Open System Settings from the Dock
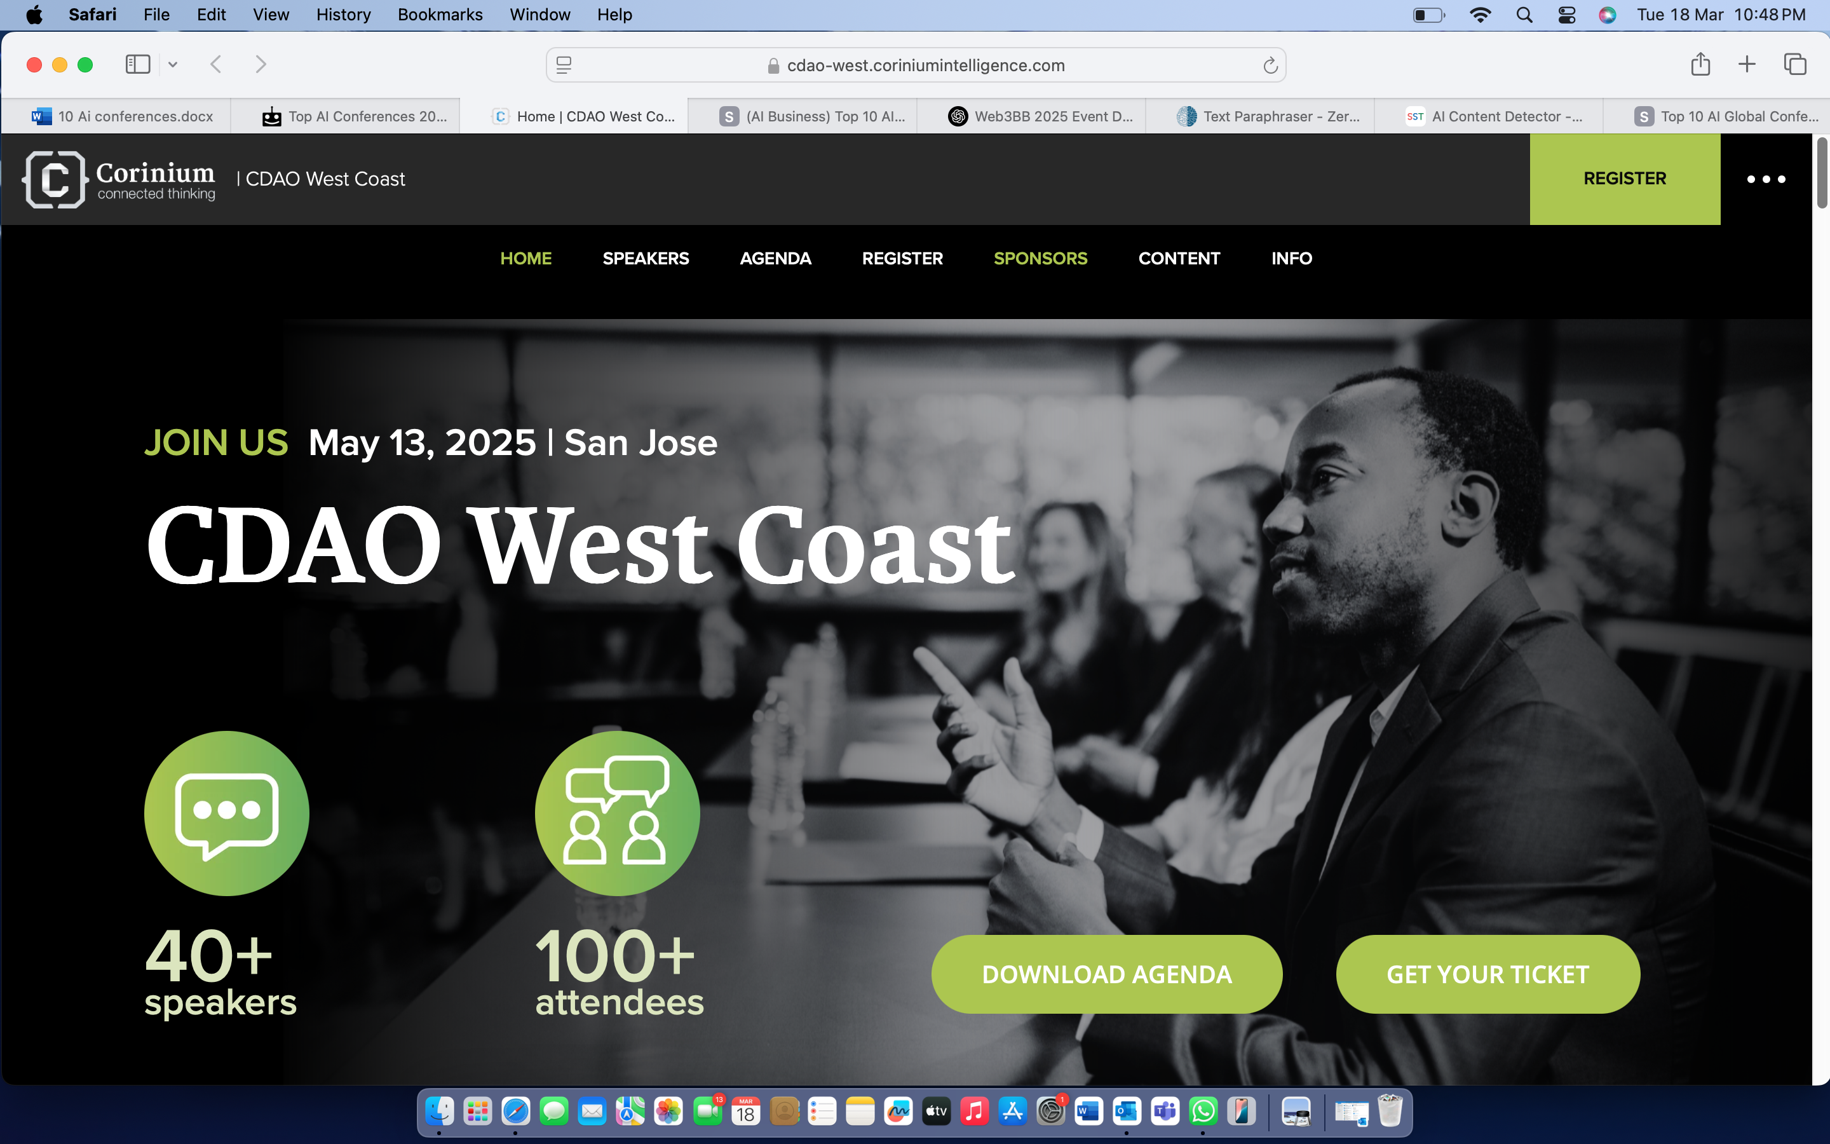1830x1144 pixels. 1051,1112
